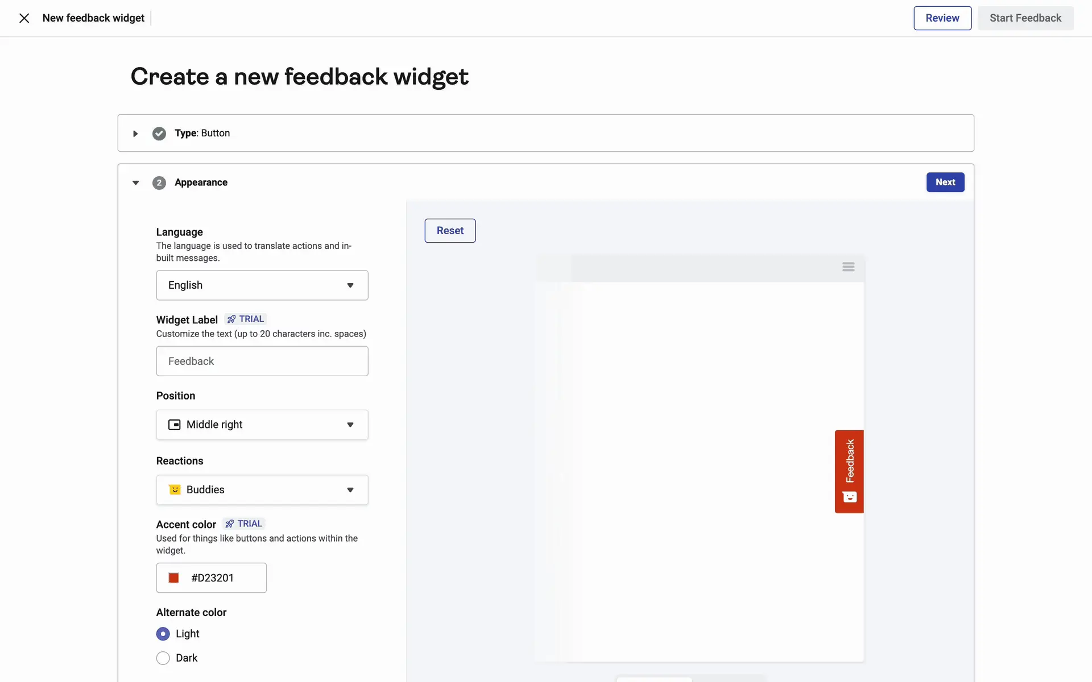Click the Widget Label text field
1092x682 pixels.
coord(262,361)
